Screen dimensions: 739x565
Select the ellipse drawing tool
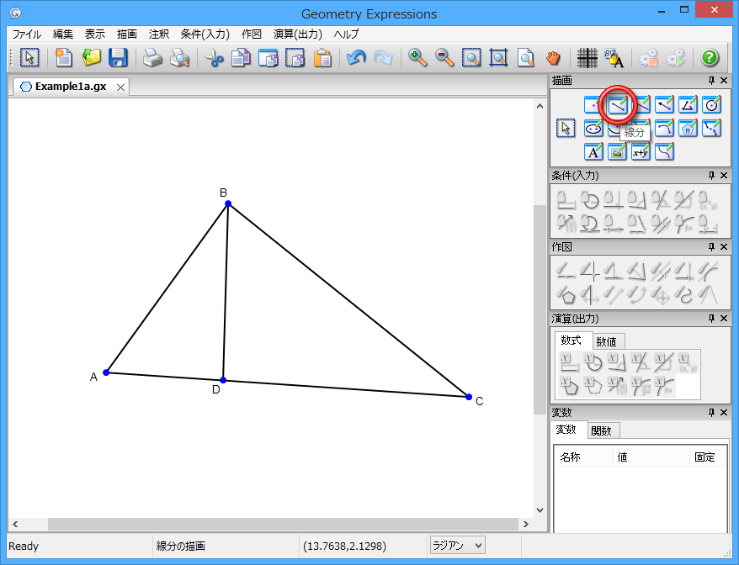tap(593, 129)
